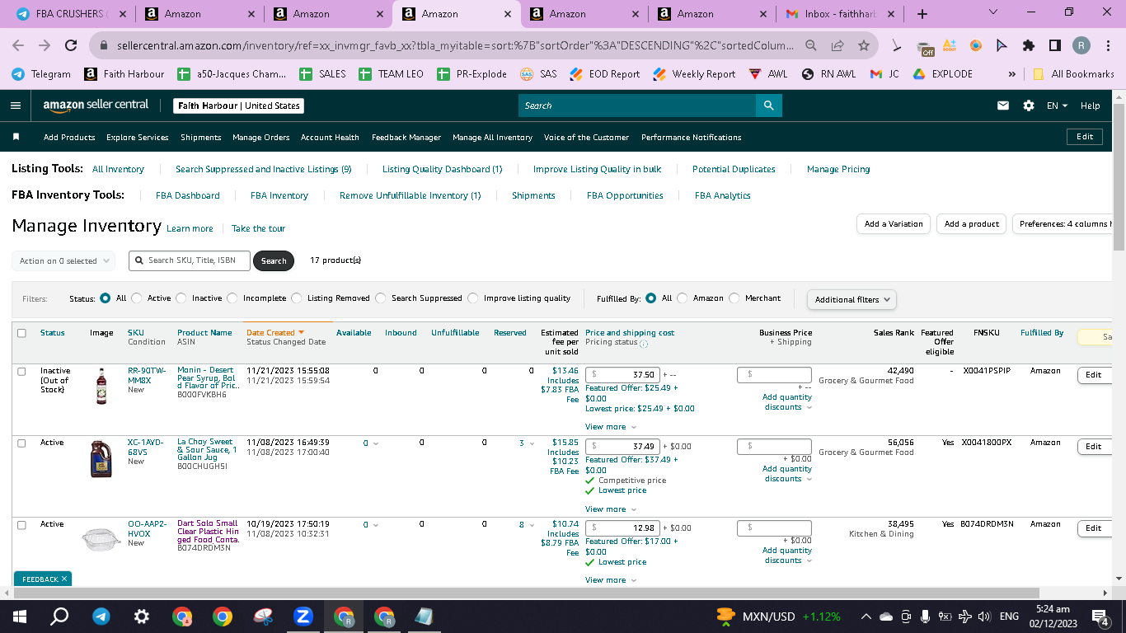Tick the select-all checkbox in the table header

[21, 333]
